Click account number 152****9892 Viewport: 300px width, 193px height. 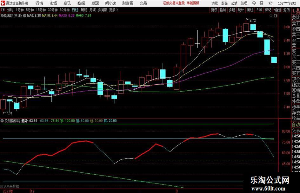pyautogui.click(x=287, y=3)
